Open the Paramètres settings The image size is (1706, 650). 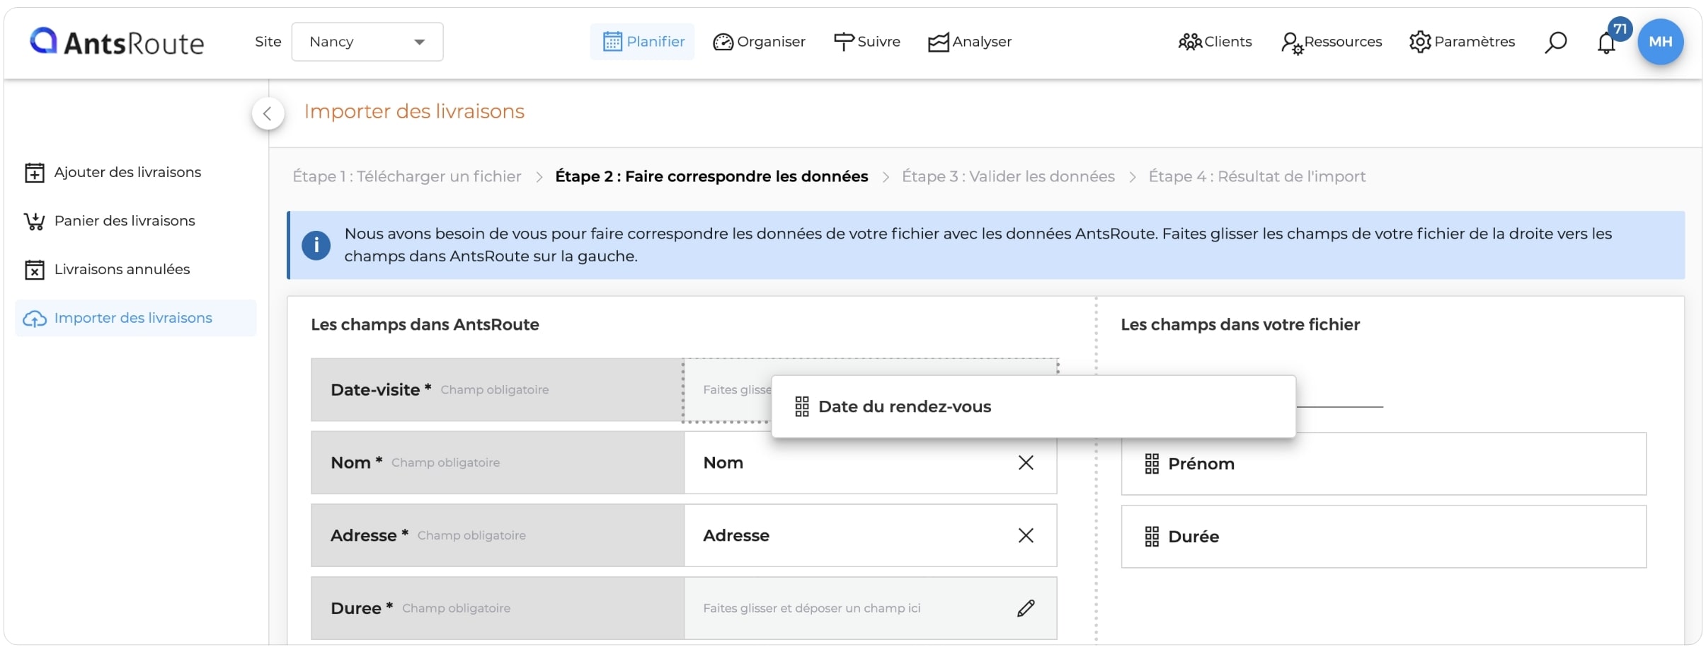pyautogui.click(x=1462, y=42)
